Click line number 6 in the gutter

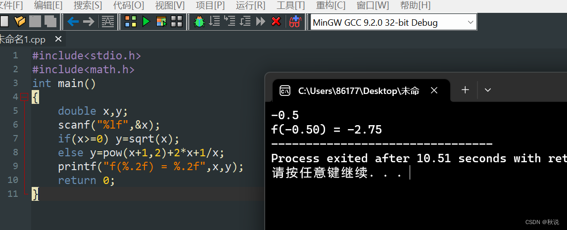15,125
